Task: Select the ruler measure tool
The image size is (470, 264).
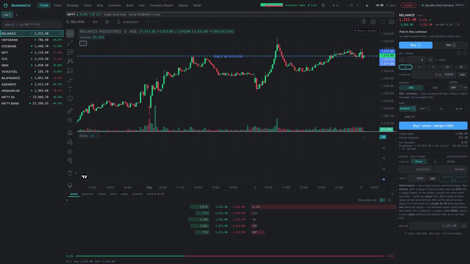Action: click(x=70, y=111)
